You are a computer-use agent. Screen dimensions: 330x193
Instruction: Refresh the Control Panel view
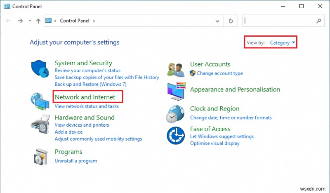click(231, 21)
